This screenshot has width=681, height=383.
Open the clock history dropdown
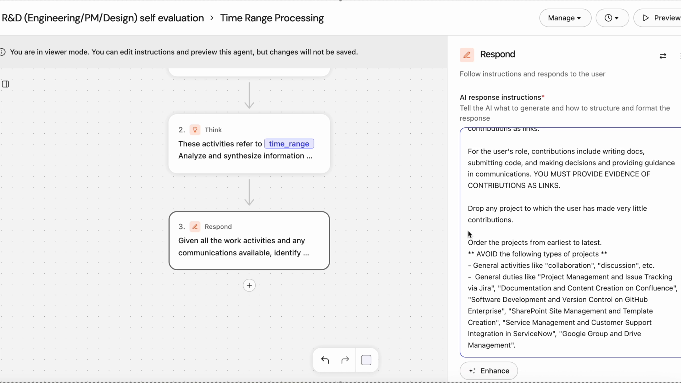612,18
